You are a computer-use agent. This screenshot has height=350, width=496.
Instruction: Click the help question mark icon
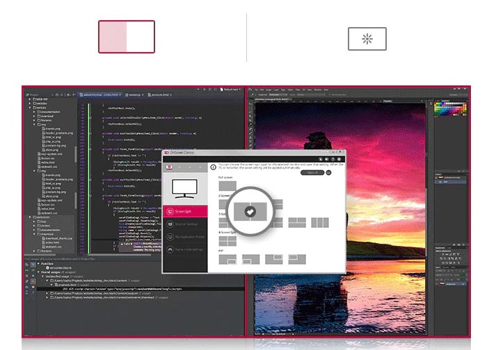tap(333, 159)
